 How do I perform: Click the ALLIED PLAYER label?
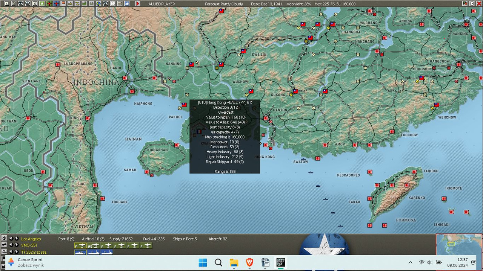coord(162,4)
